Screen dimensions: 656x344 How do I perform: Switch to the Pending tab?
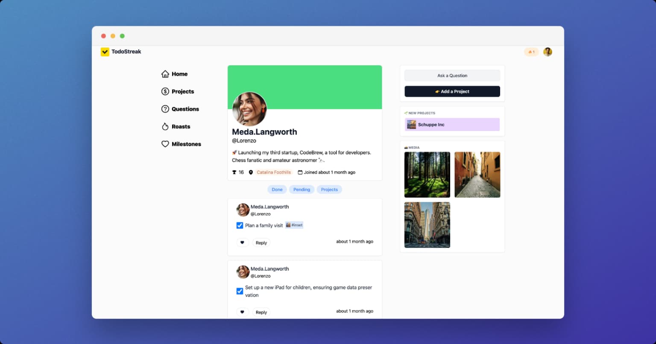[x=302, y=189]
